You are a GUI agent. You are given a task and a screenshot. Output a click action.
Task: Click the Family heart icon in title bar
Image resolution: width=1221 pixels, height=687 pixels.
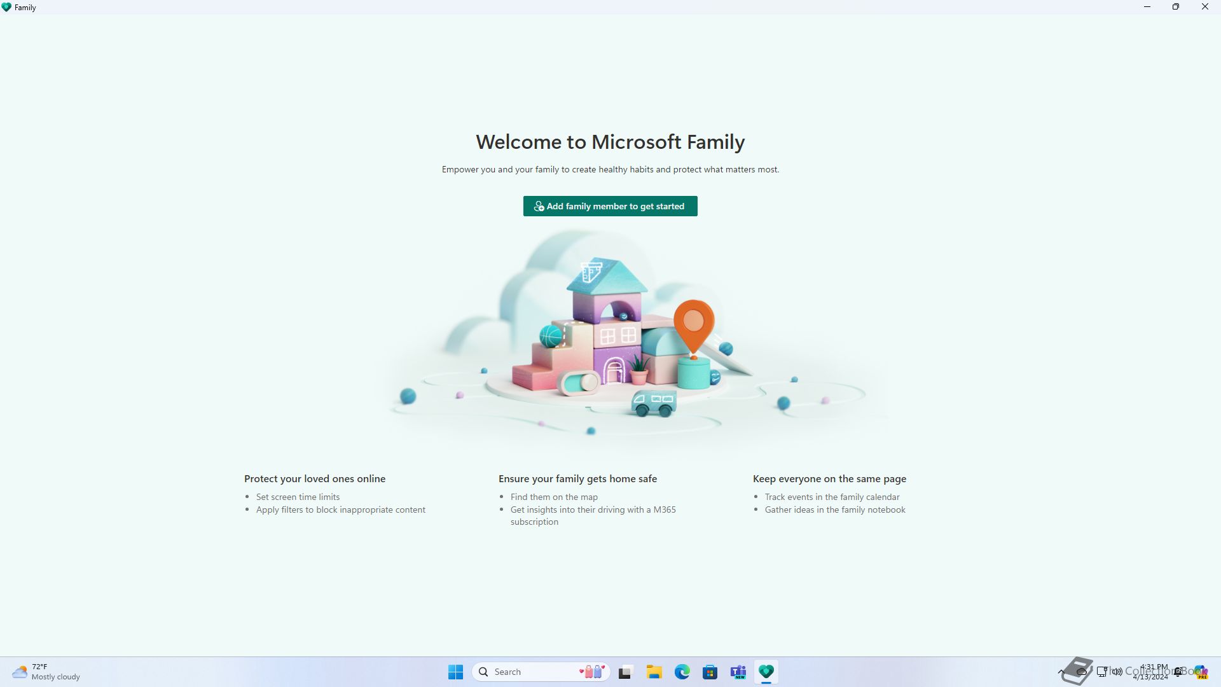(x=6, y=7)
